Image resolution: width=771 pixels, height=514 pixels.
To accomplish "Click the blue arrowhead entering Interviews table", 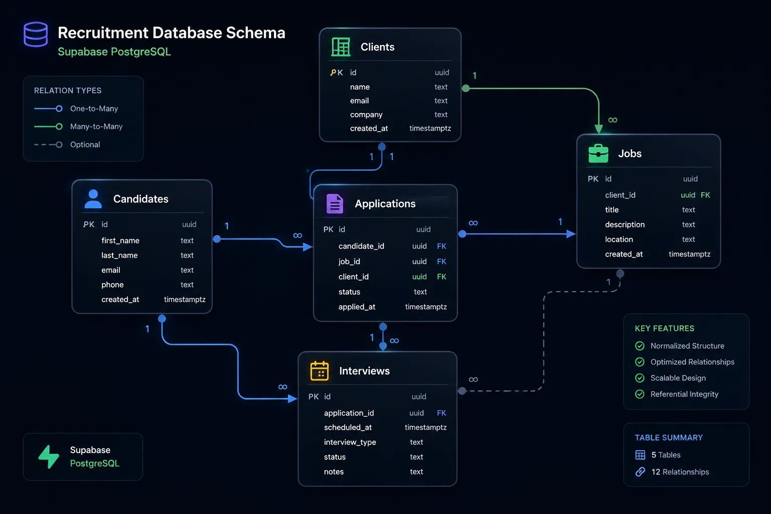I will 293,399.
